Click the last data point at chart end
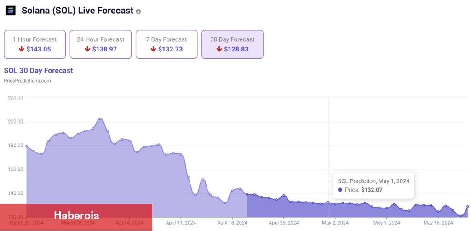This screenshot has height=231, width=471. click(468, 206)
